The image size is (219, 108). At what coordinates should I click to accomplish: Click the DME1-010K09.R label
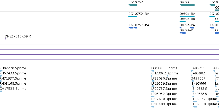[18, 36]
